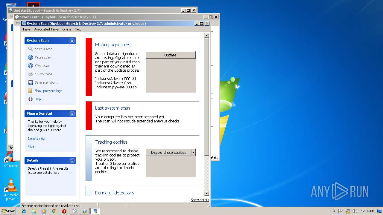Collapse the Please Donate! panel
Viewport: 383px width, 215px height.
pyautogui.click(x=72, y=113)
